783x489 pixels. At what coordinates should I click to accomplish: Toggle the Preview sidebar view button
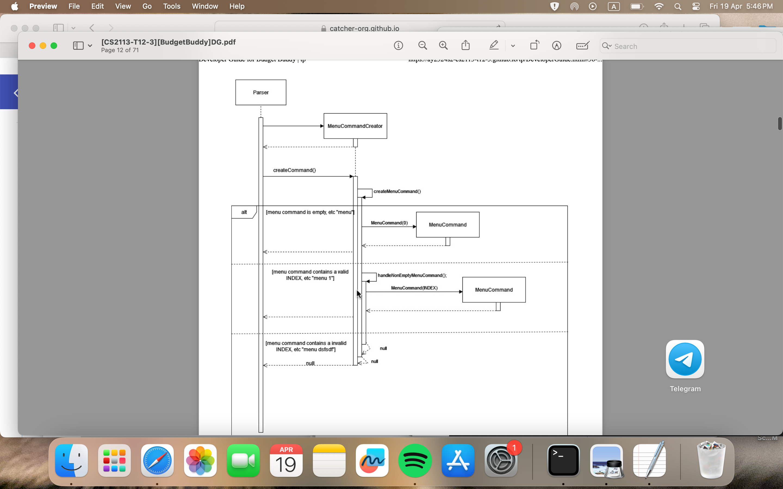tap(78, 46)
